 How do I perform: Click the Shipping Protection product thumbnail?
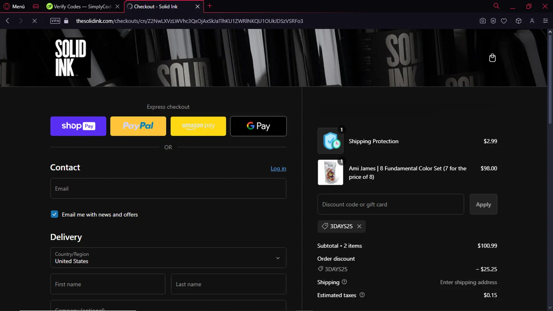pyautogui.click(x=330, y=141)
